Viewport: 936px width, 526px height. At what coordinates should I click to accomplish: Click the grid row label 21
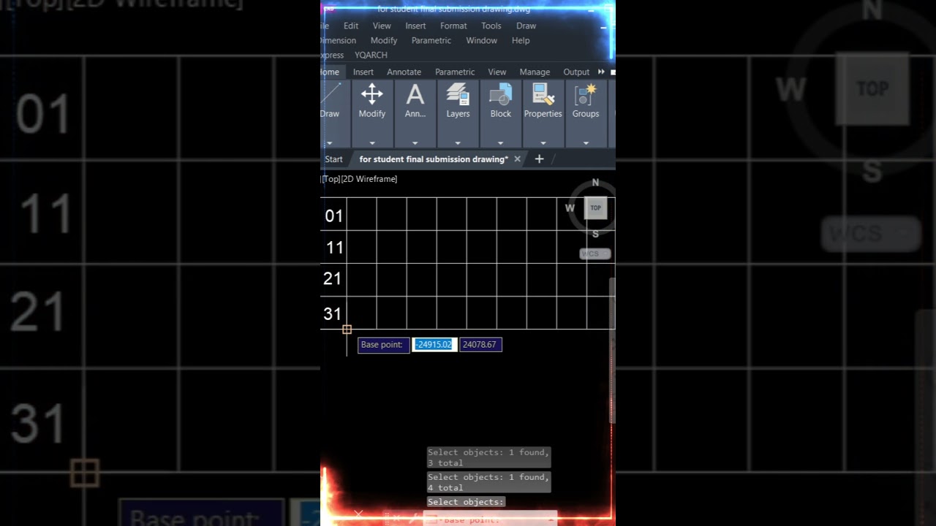click(332, 278)
